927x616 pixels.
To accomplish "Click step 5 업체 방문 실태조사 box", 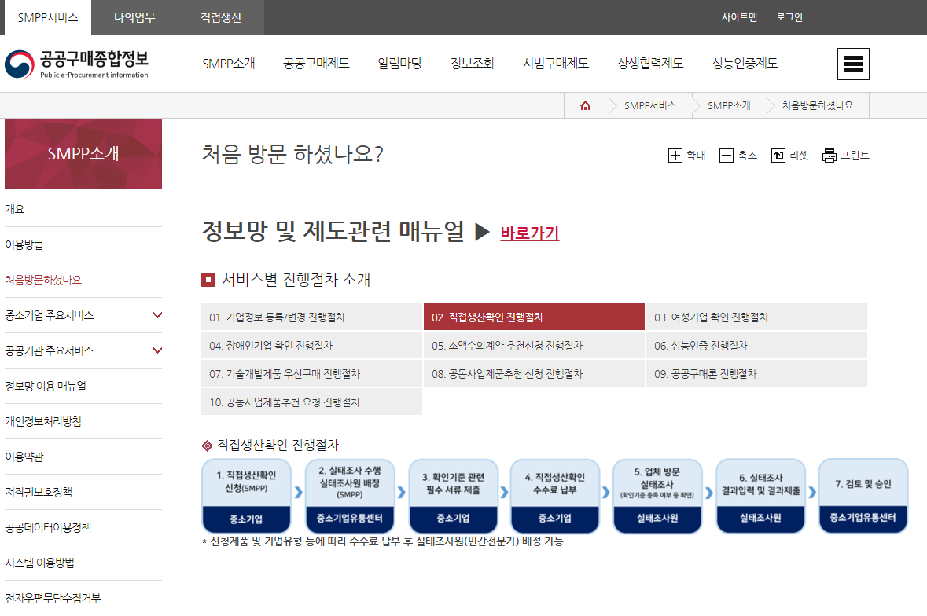I will click(657, 496).
